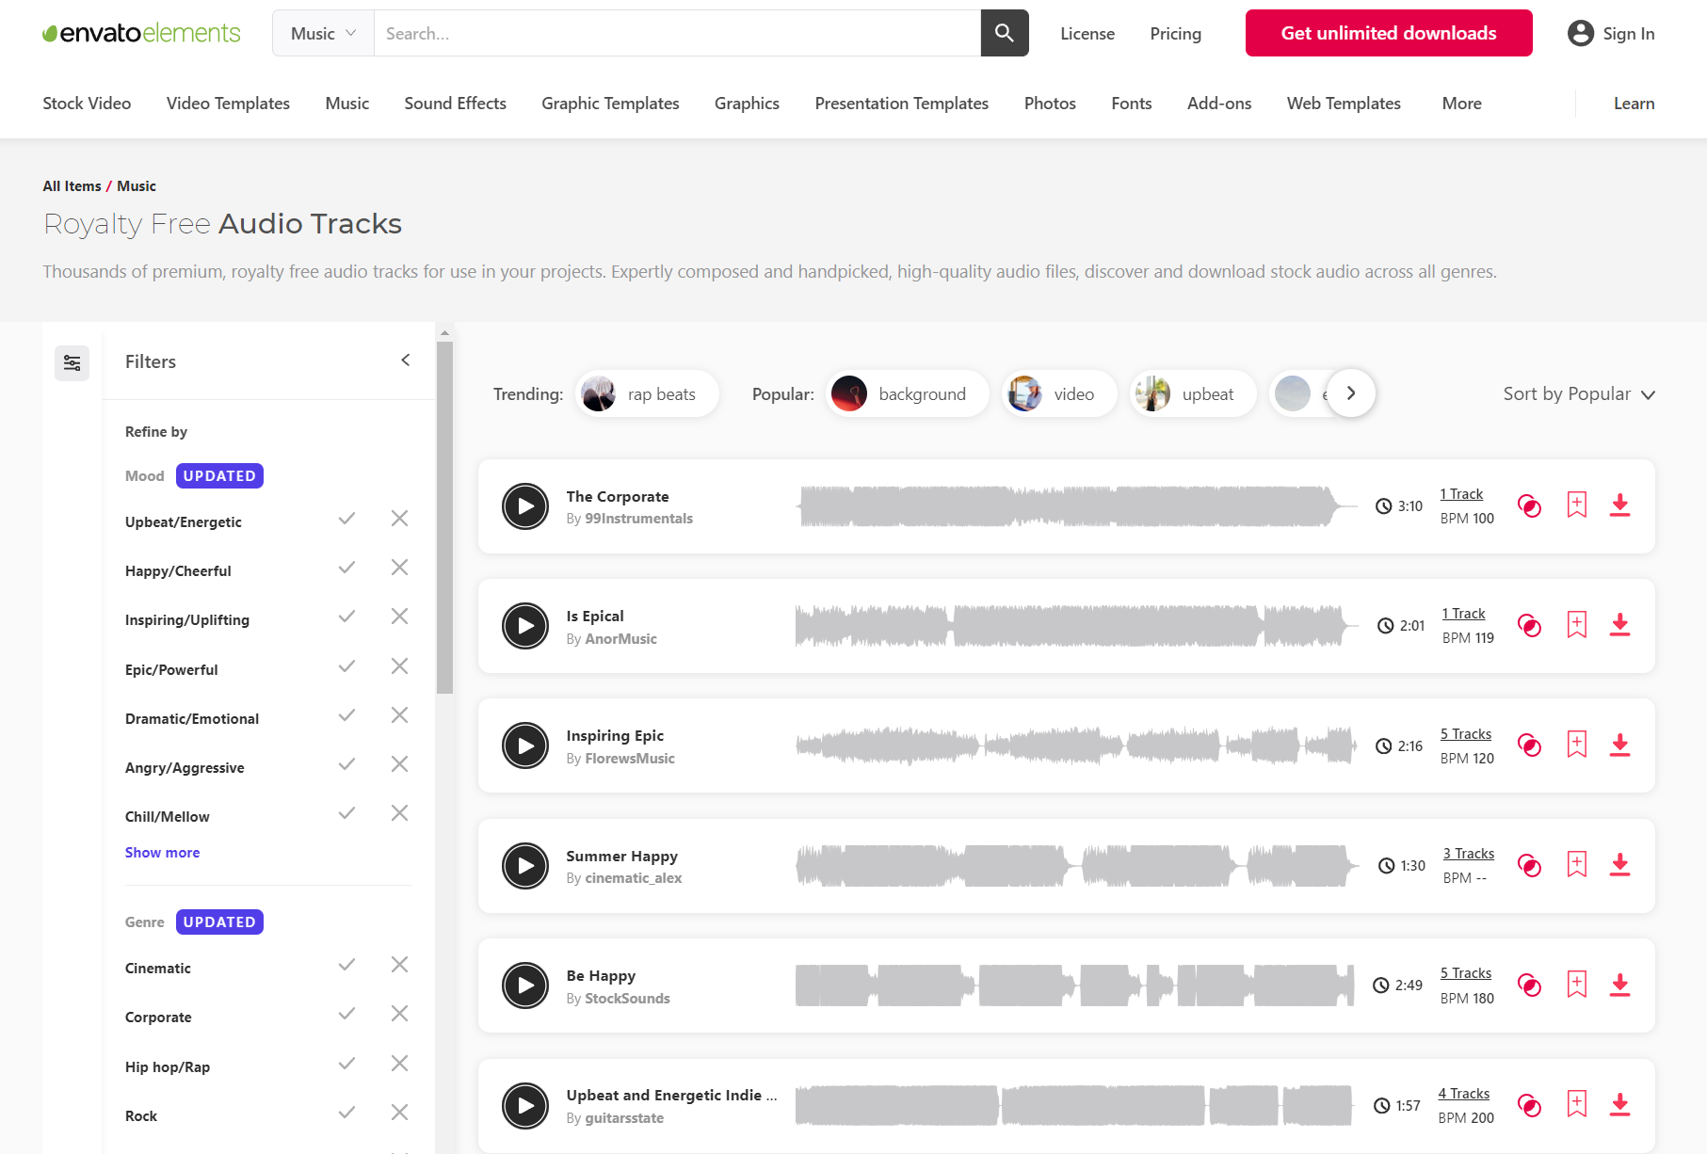Image resolution: width=1707 pixels, height=1154 pixels.
Task: Play the Is Epical track
Action: coord(525,626)
